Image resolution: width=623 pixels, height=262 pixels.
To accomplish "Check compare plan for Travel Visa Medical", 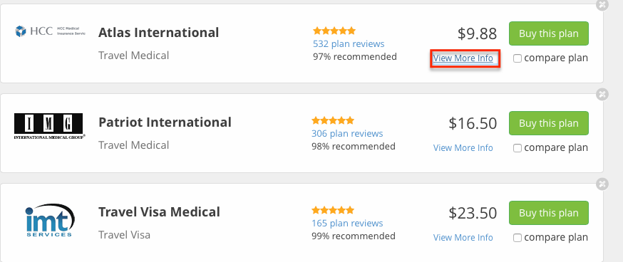I will coord(518,238).
